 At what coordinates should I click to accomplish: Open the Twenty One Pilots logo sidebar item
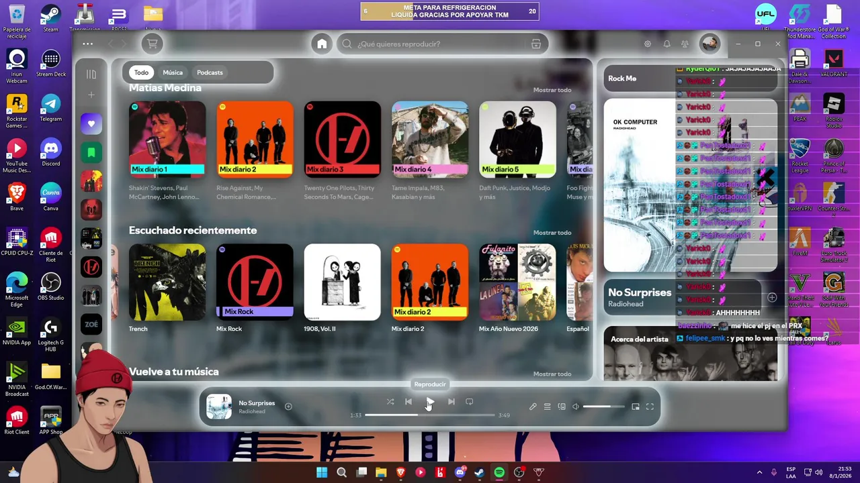pos(91,267)
